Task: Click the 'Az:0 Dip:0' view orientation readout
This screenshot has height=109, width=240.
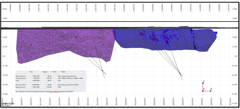Action: [x=5, y=105]
